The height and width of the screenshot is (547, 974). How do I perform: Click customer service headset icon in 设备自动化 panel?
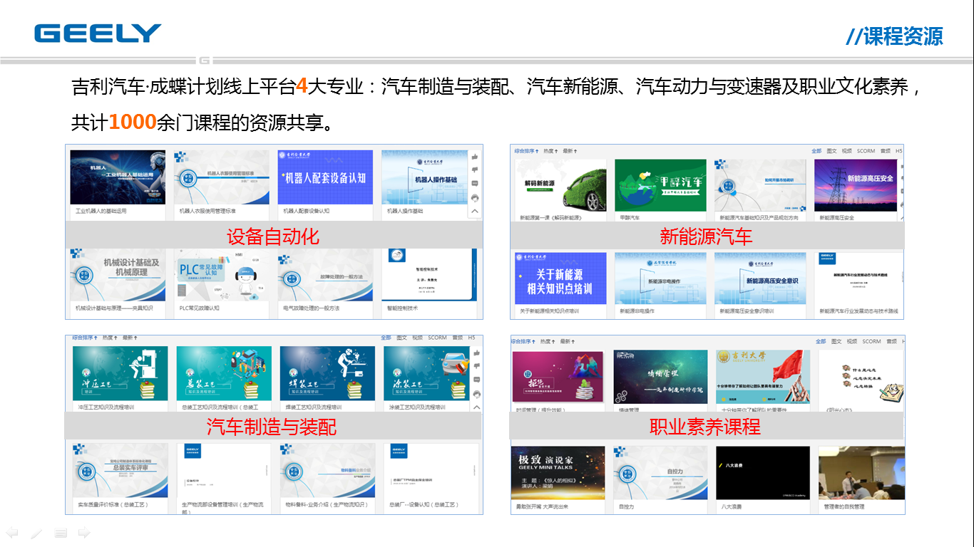click(475, 197)
